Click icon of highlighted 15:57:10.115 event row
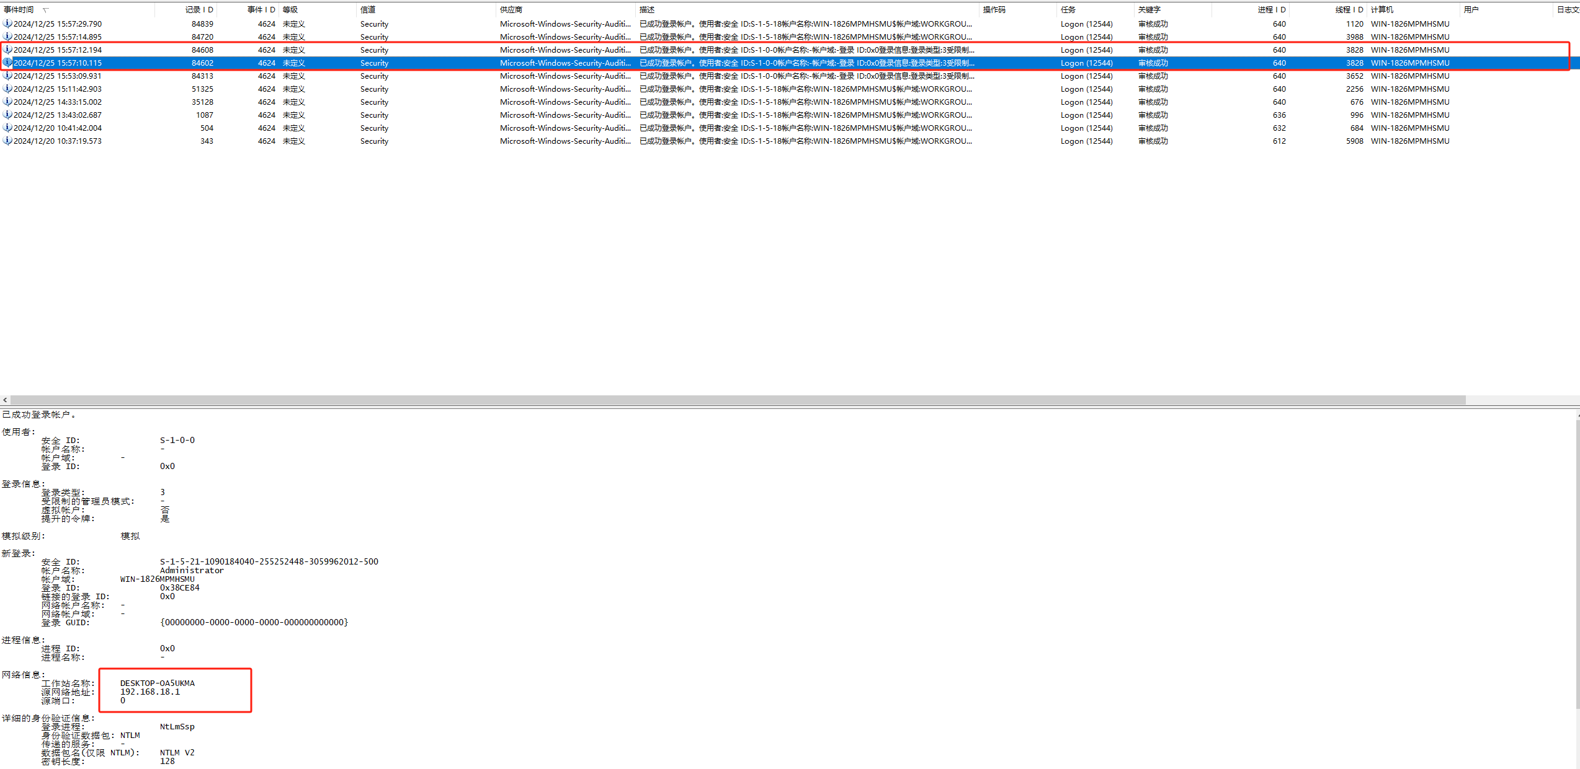Viewport: 1580px width, 769px height. click(x=7, y=63)
